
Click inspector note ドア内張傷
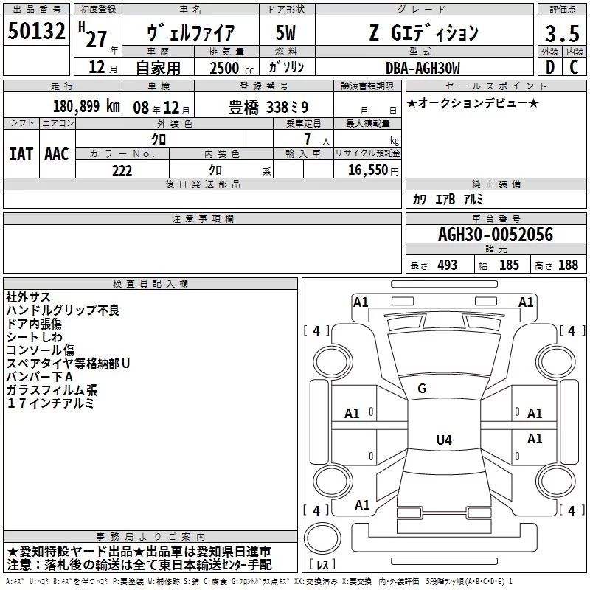[x=34, y=324]
